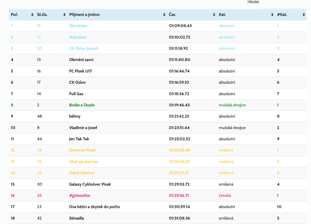
Task: Click ženská category in #girlsonfire row
Action: coord(225,196)
